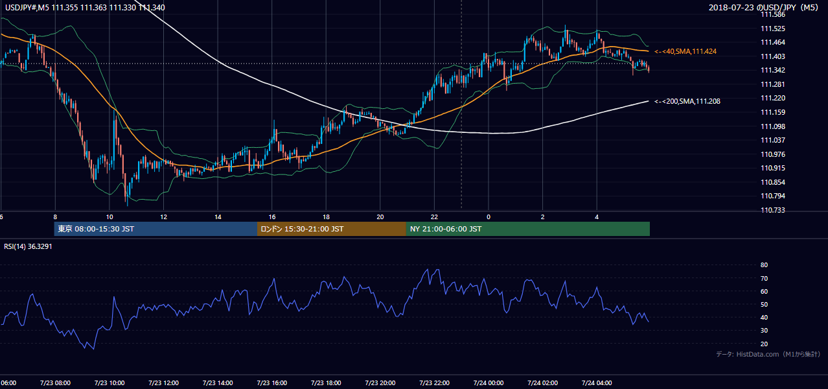The image size is (828, 389).
Task: Click price axis label 110.976
Action: [773, 154]
